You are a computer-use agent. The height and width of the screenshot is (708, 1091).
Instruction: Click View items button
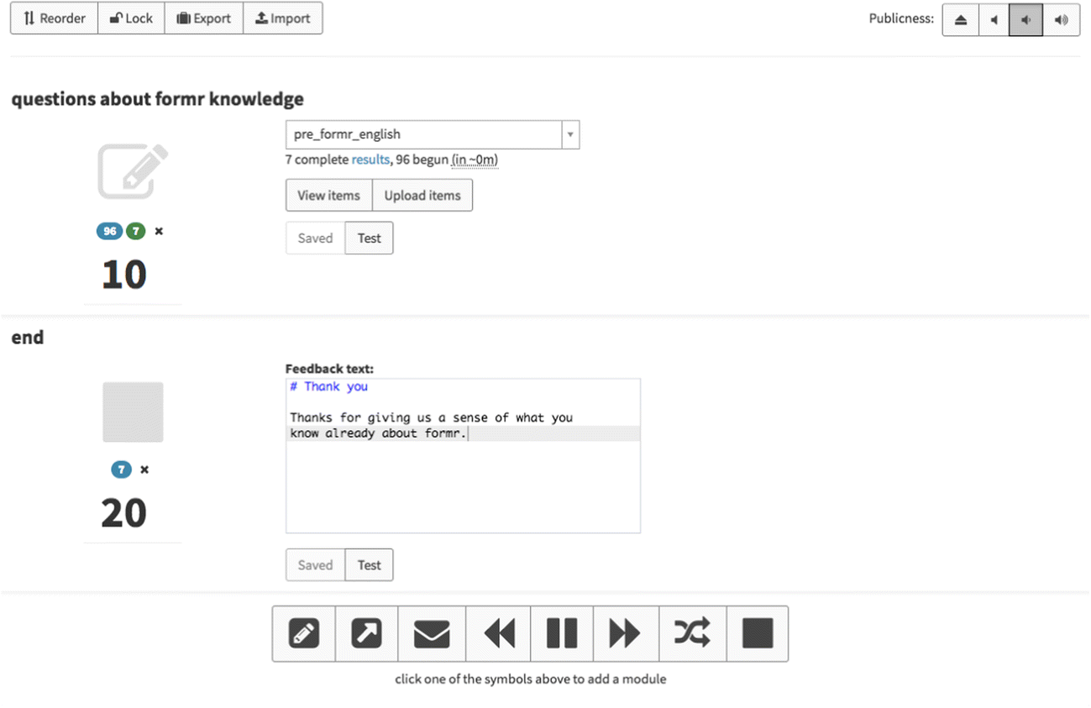coord(328,195)
